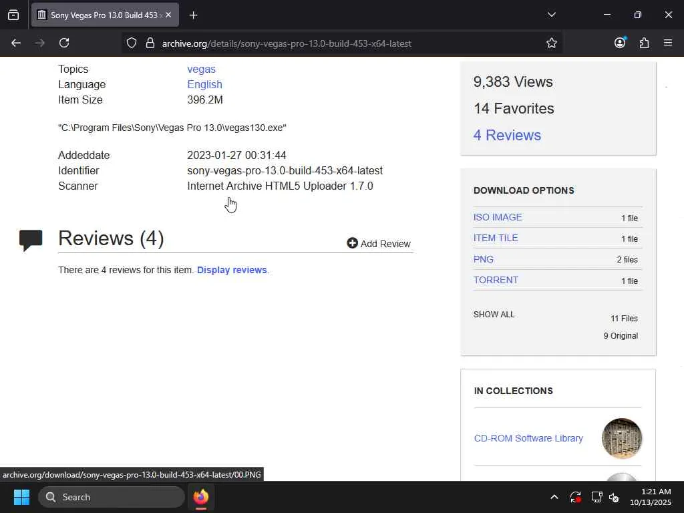
Task: Click the tracking protection shield icon
Action: click(x=132, y=43)
